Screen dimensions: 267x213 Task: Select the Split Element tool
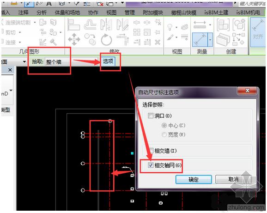click(x=137, y=23)
